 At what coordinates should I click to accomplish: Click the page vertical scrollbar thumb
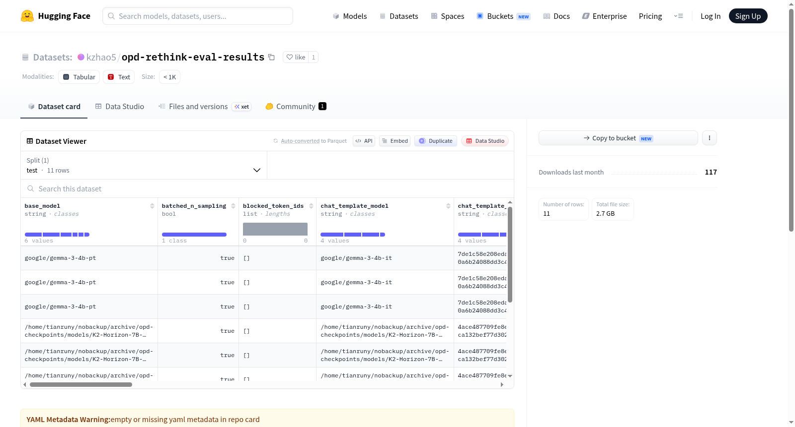(792, 120)
